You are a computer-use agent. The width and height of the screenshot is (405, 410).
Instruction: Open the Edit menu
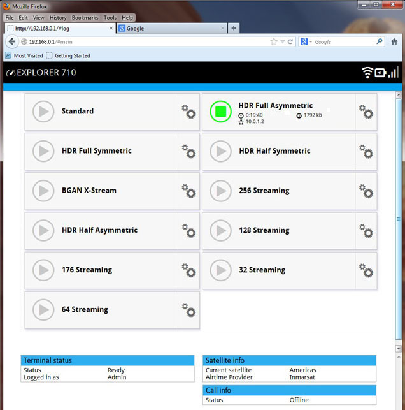point(23,18)
